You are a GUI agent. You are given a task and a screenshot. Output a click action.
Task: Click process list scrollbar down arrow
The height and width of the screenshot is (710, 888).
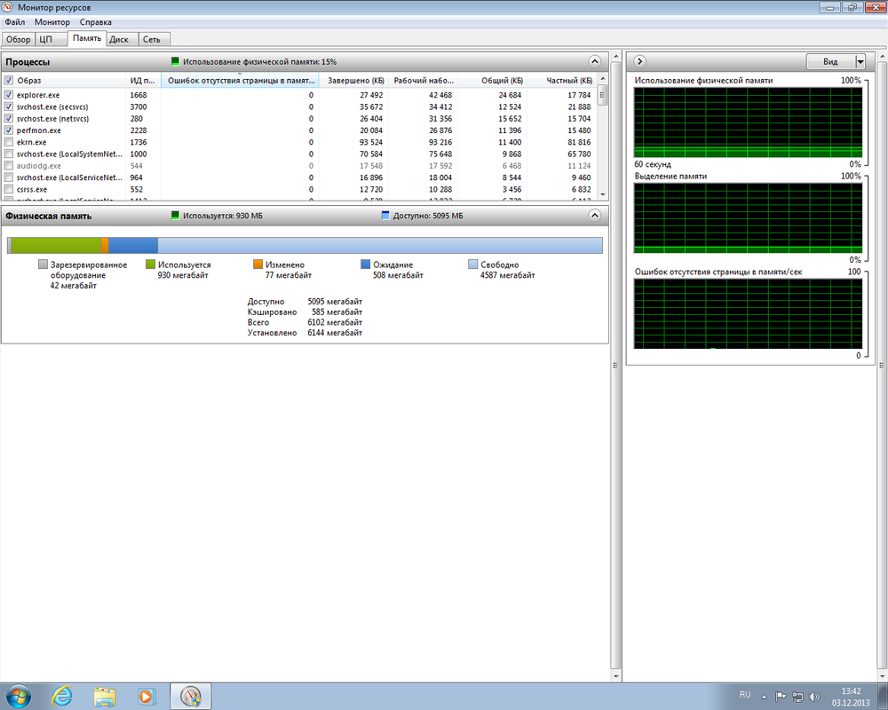603,194
